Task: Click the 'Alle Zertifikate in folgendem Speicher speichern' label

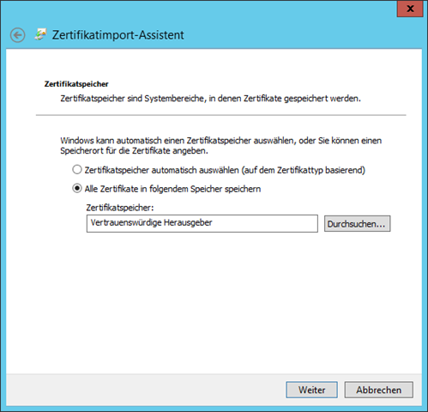Action: point(172,189)
